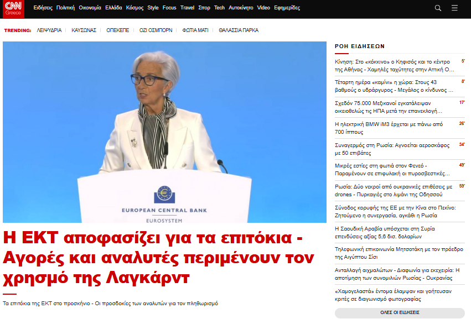Open the Focus menu item
The image size is (471, 324).
169,8
